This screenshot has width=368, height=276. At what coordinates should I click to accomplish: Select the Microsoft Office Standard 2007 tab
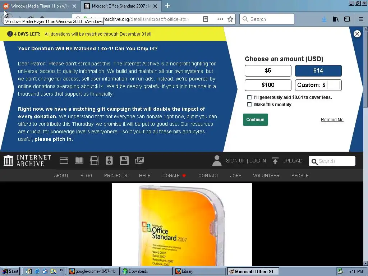pos(121,6)
